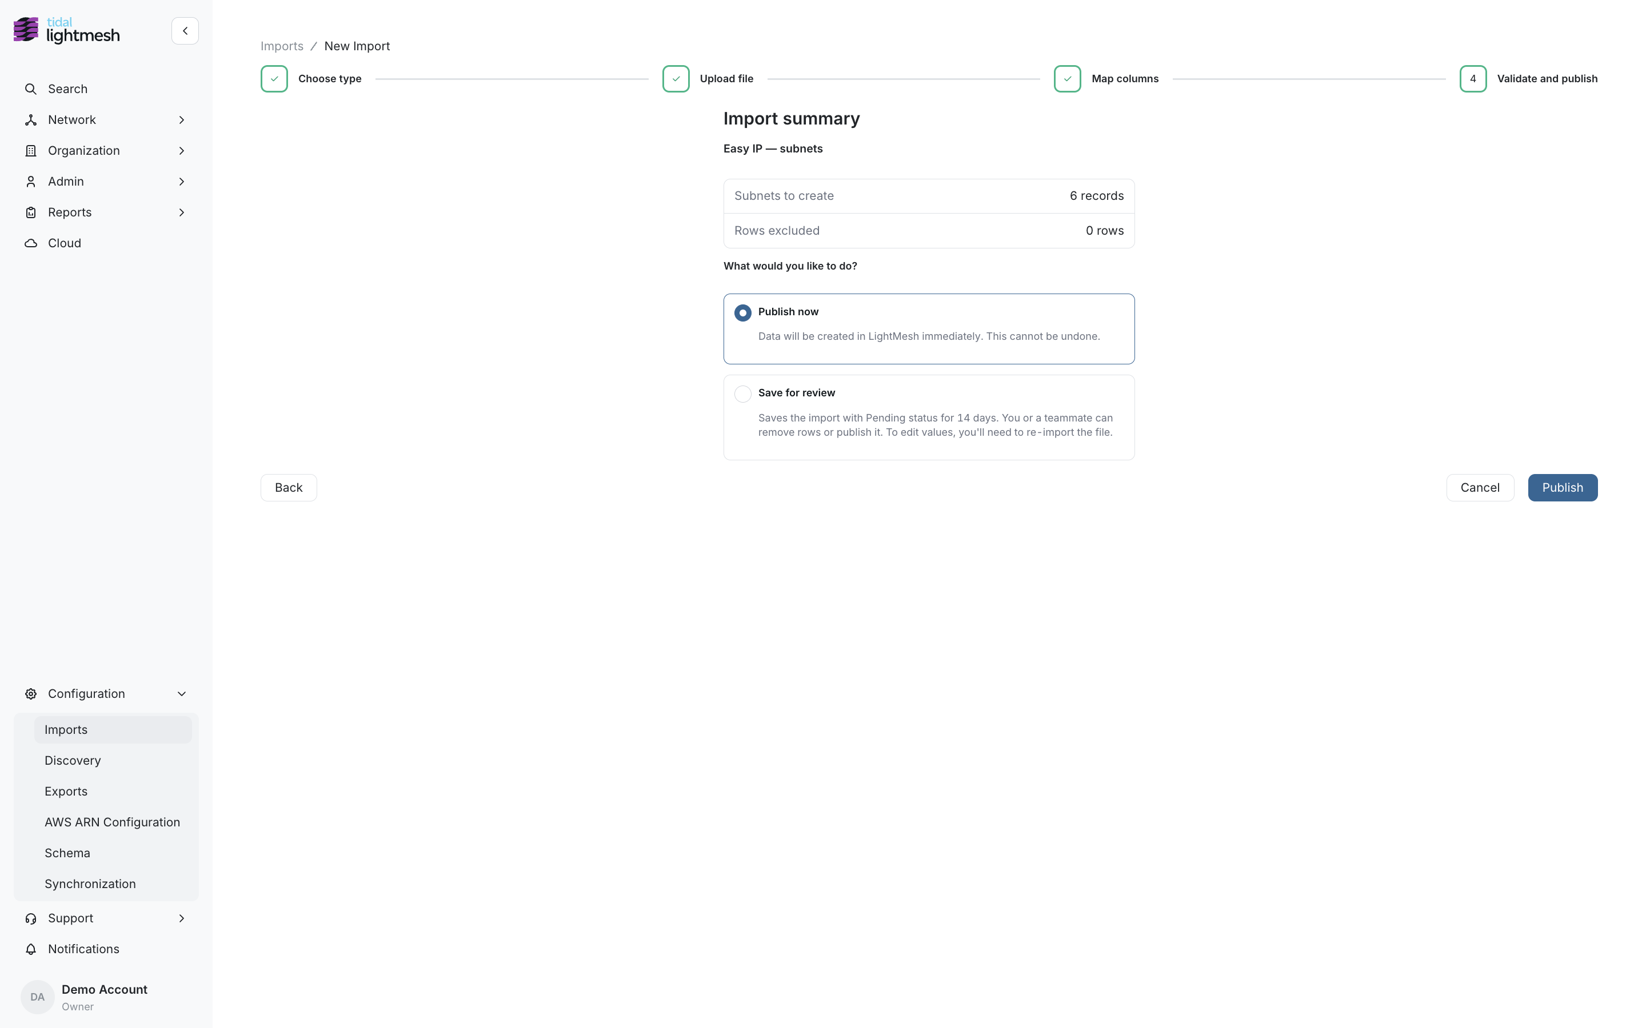Click the Cloud icon in the sidebar
Image resolution: width=1646 pixels, height=1028 pixels.
click(31, 243)
